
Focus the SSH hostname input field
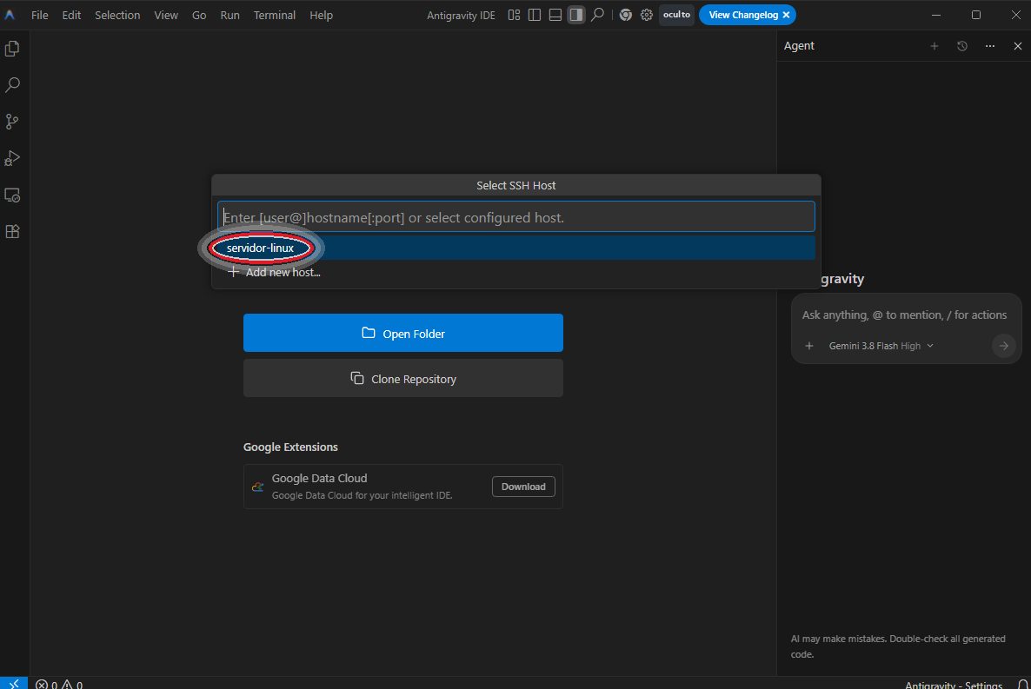(516, 217)
